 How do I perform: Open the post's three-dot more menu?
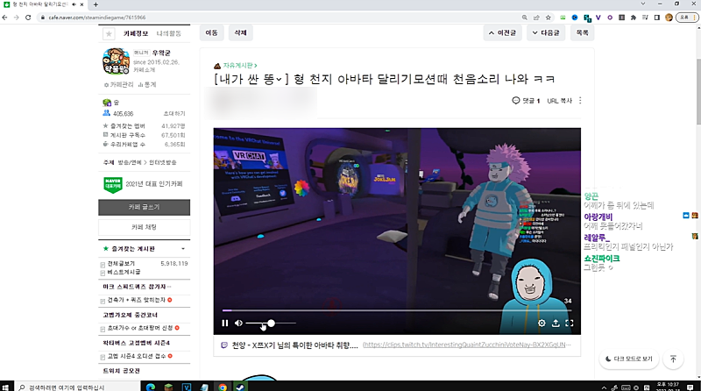pyautogui.click(x=580, y=101)
